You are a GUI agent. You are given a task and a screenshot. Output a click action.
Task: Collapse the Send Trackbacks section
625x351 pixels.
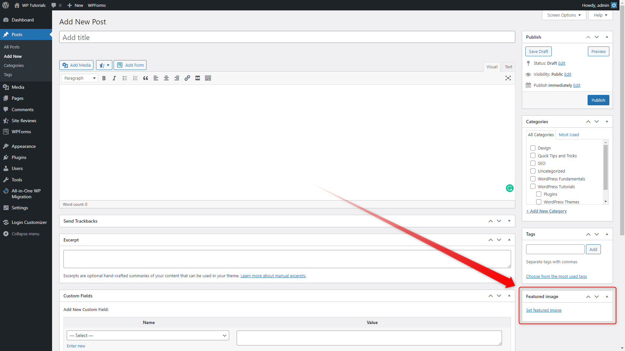coord(510,221)
